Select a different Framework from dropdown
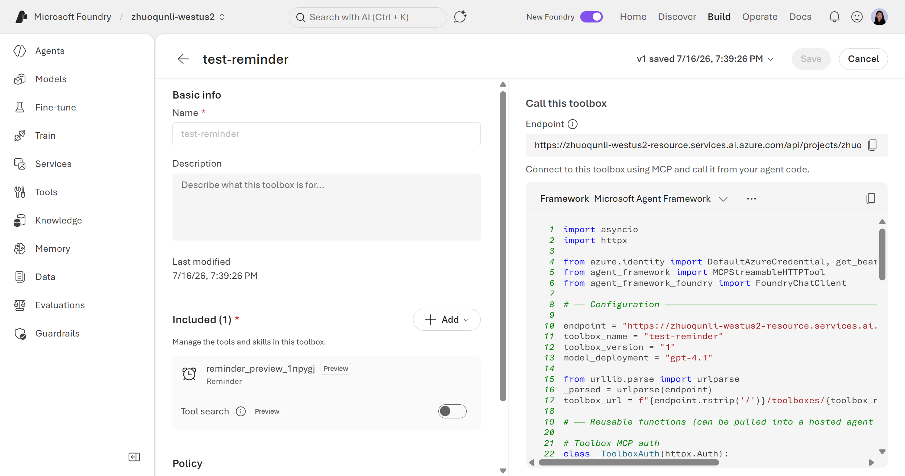Image resolution: width=905 pixels, height=476 pixels. pos(661,199)
